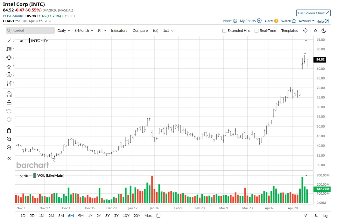Viewport: 337px width, 222px height.
Task: Collapse the drawing tools sidebar
Action: 9,159
